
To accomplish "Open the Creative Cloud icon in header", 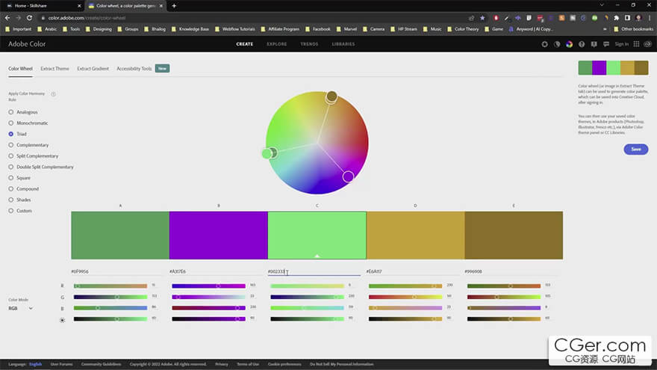I will [647, 44].
